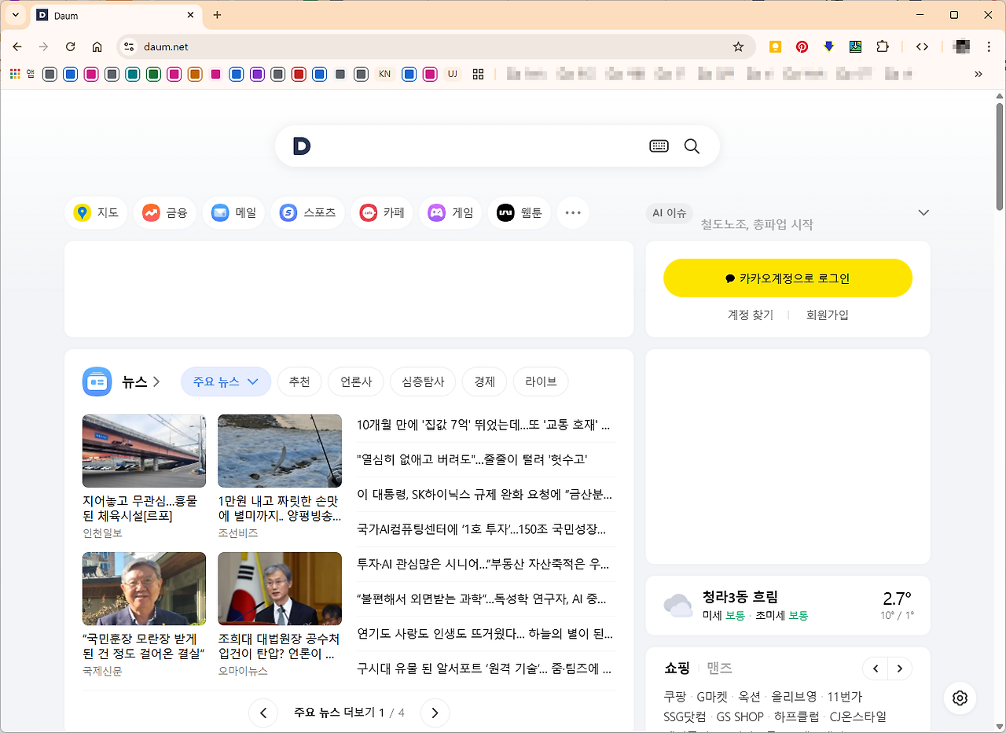Screen dimensions: 1006x733
Task: Click the daum.net address bar
Action: coord(436,46)
